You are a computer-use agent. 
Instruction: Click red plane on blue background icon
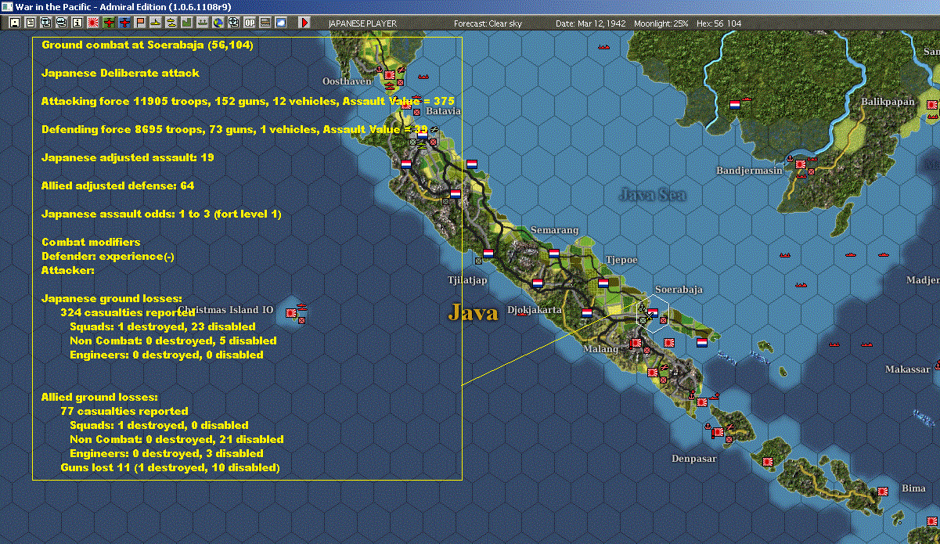[x=124, y=23]
